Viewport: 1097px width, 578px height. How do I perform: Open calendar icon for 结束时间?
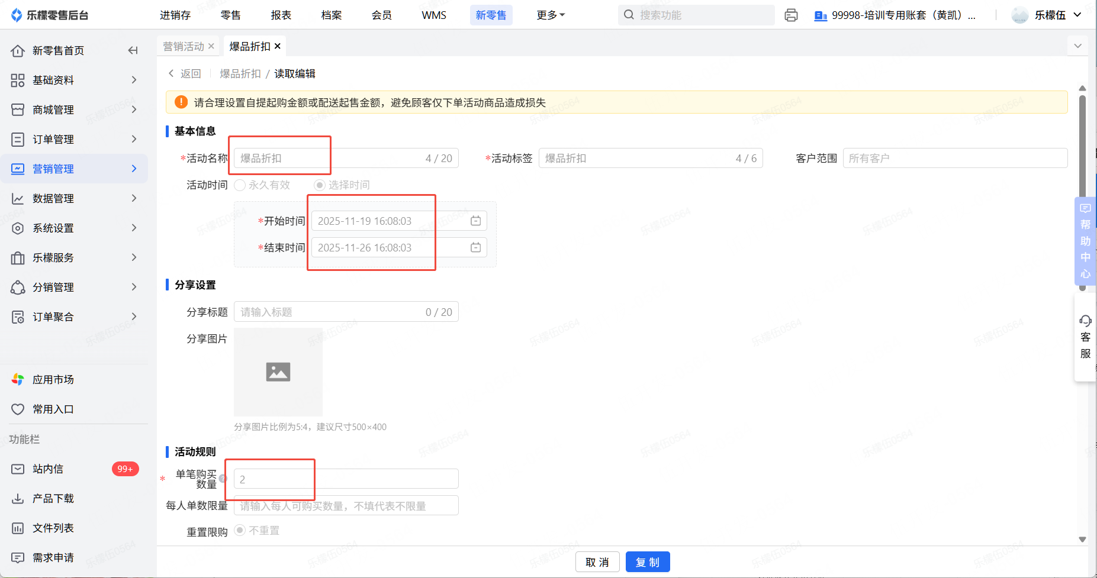[475, 247]
